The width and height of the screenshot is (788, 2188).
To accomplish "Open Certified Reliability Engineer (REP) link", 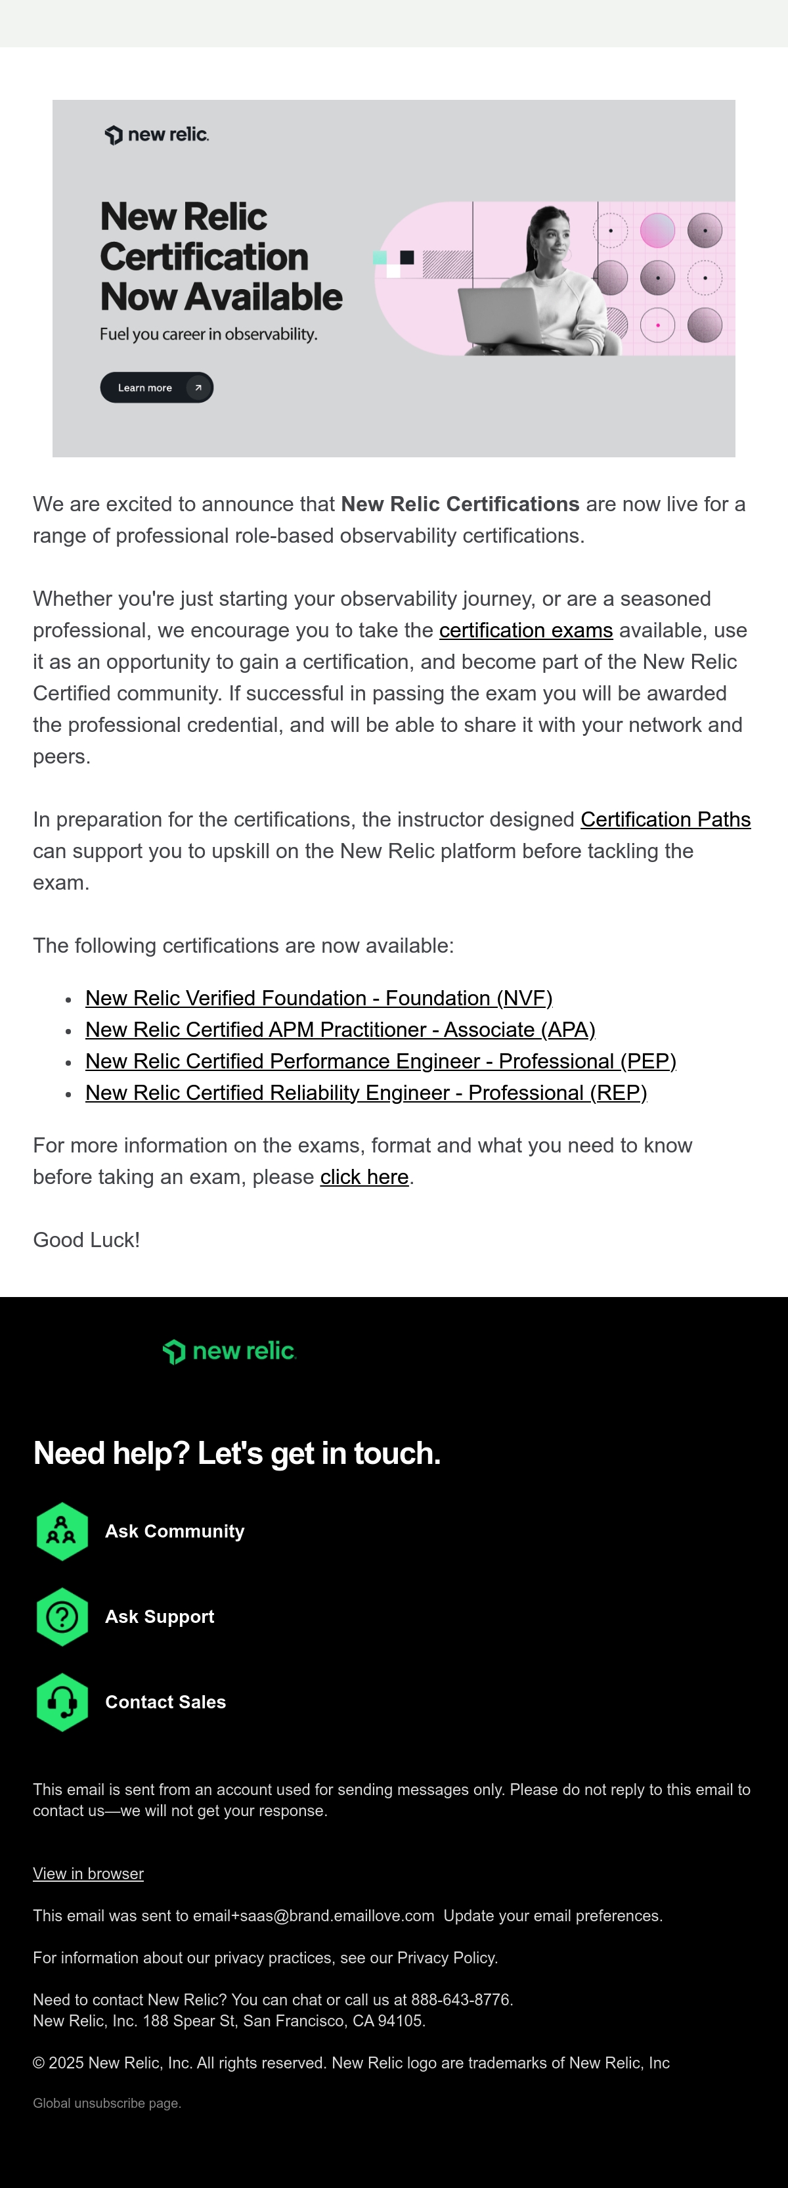I will point(366,1092).
